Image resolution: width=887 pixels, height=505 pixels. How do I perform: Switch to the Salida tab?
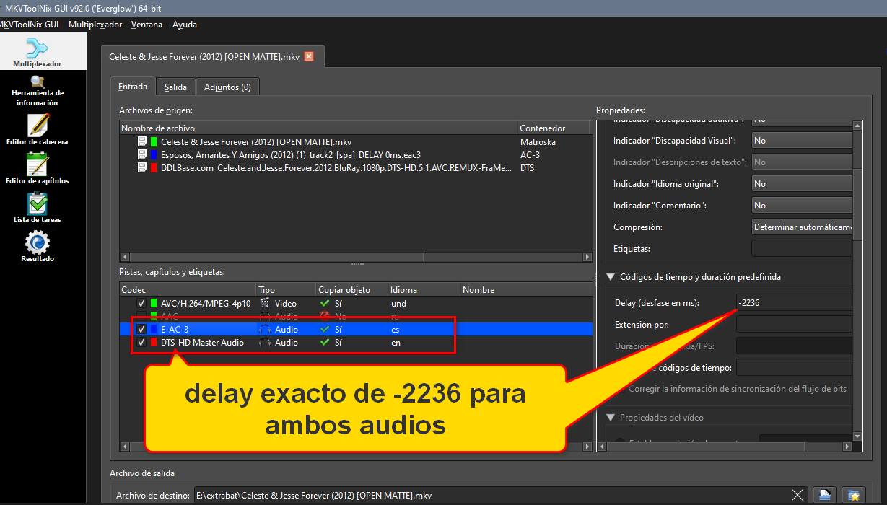coord(175,87)
